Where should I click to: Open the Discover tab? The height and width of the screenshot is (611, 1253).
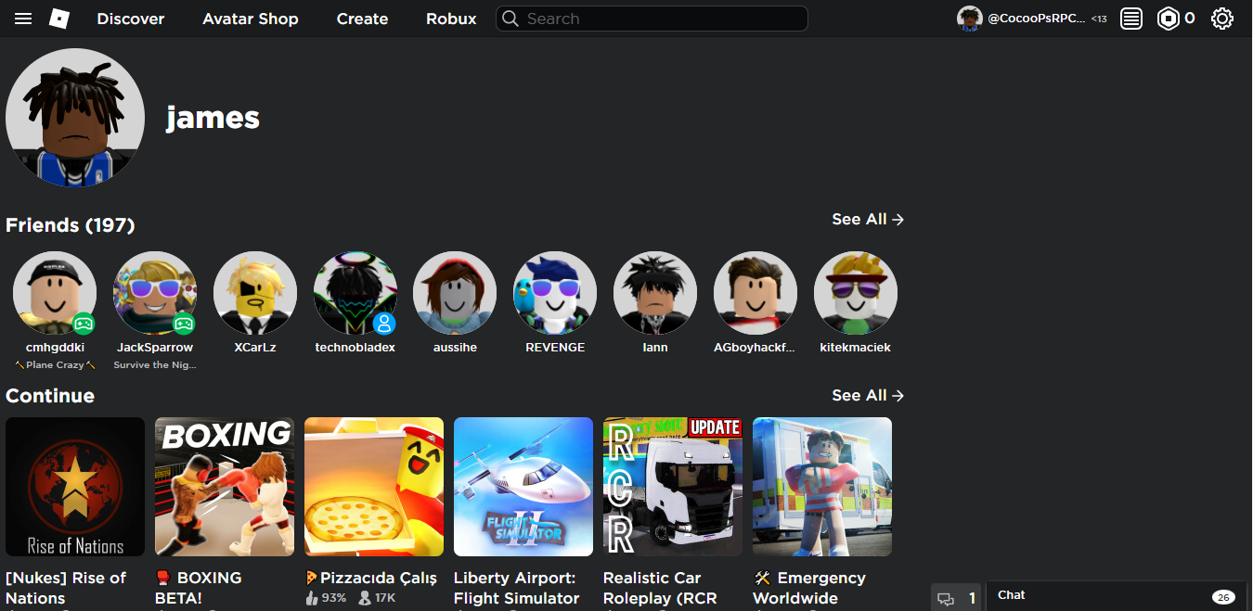coord(131,19)
